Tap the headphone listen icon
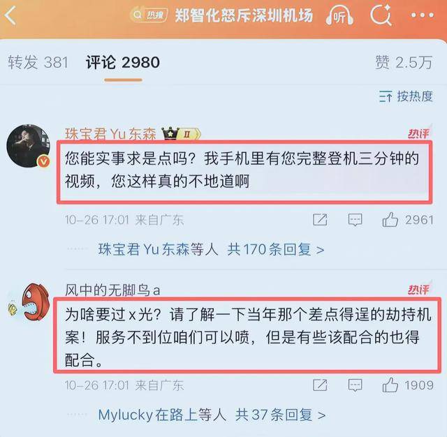 pos(339,16)
